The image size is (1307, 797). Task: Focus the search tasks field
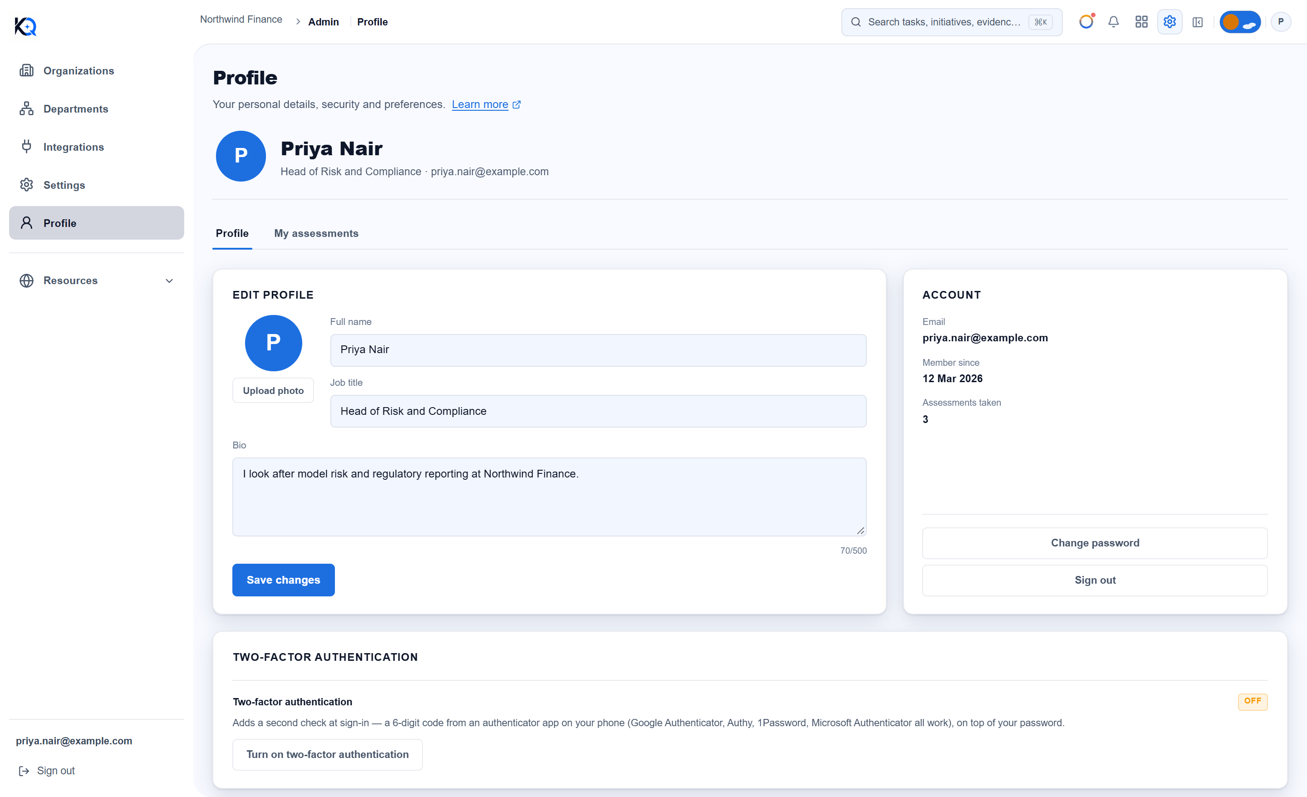pyautogui.click(x=952, y=22)
